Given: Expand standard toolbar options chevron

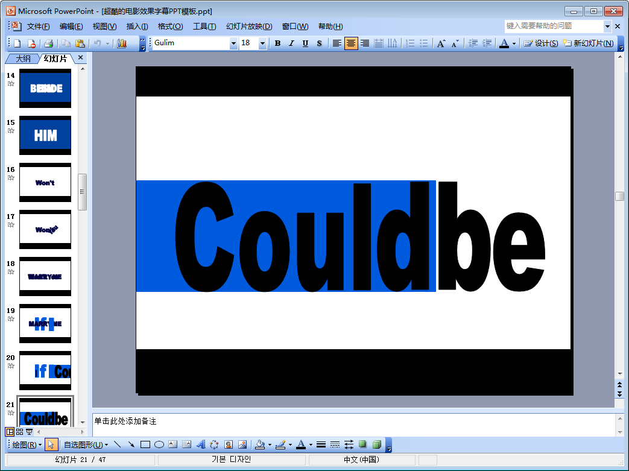Looking at the screenshot, I should coord(142,43).
